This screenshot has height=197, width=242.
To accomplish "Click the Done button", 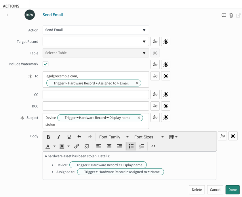I will coord(232,190).
